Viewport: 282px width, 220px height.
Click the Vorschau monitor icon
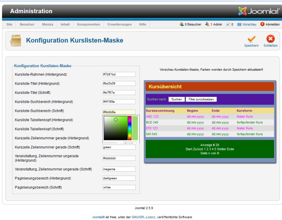click(x=239, y=25)
